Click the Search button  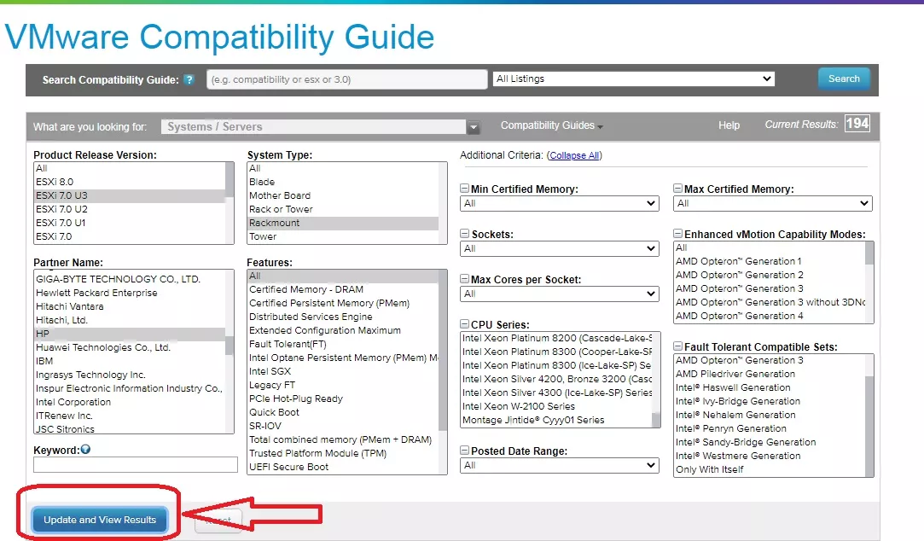(844, 79)
